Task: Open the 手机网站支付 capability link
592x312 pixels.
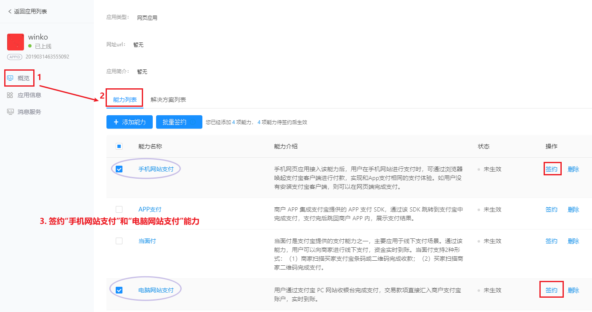Action: tap(156, 169)
